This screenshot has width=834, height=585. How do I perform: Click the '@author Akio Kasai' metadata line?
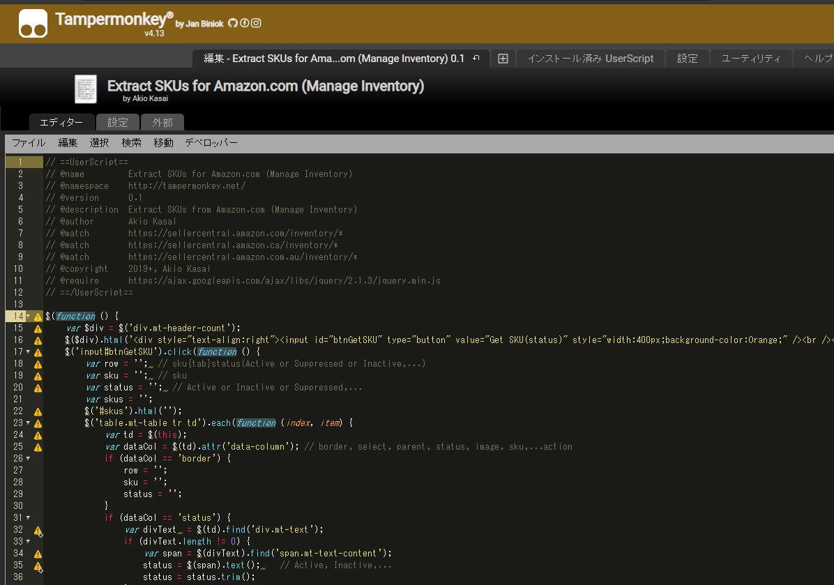111,221
